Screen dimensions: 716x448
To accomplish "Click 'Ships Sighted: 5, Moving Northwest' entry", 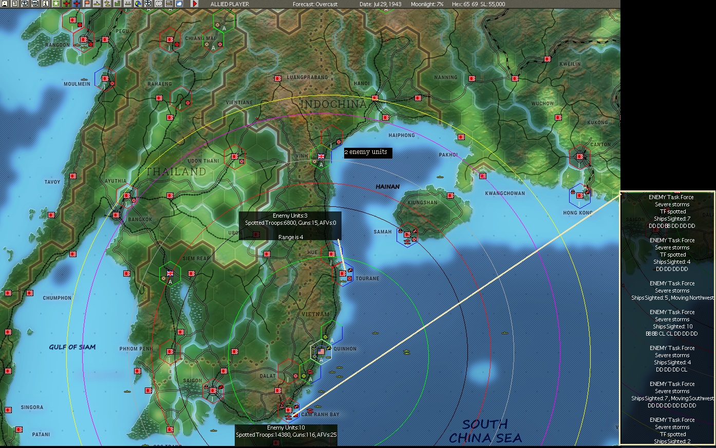I will coord(672,298).
